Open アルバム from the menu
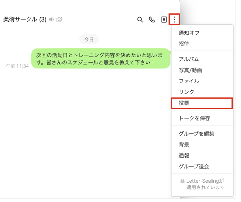The height and width of the screenshot is (202, 241). (202, 59)
